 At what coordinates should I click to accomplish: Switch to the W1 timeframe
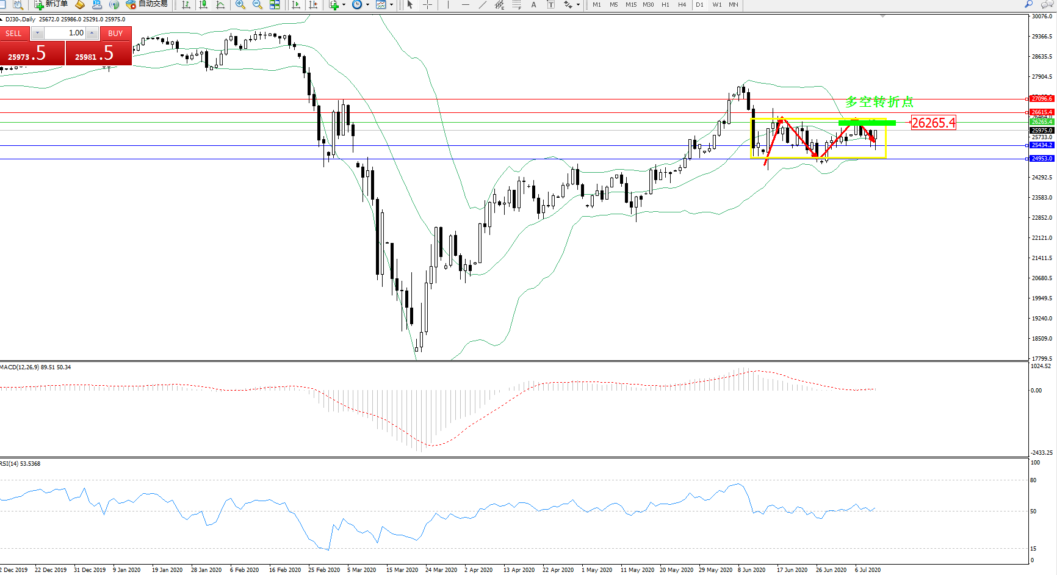point(716,4)
